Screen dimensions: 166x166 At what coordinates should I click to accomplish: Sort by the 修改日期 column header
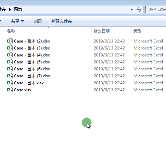click(x=102, y=31)
